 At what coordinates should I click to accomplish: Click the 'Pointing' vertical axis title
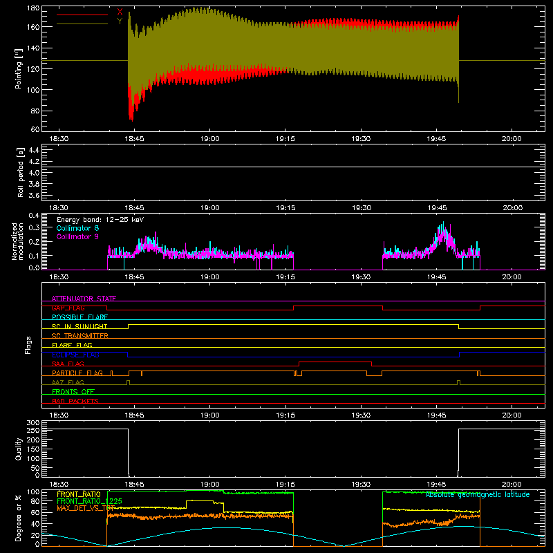tap(19, 68)
